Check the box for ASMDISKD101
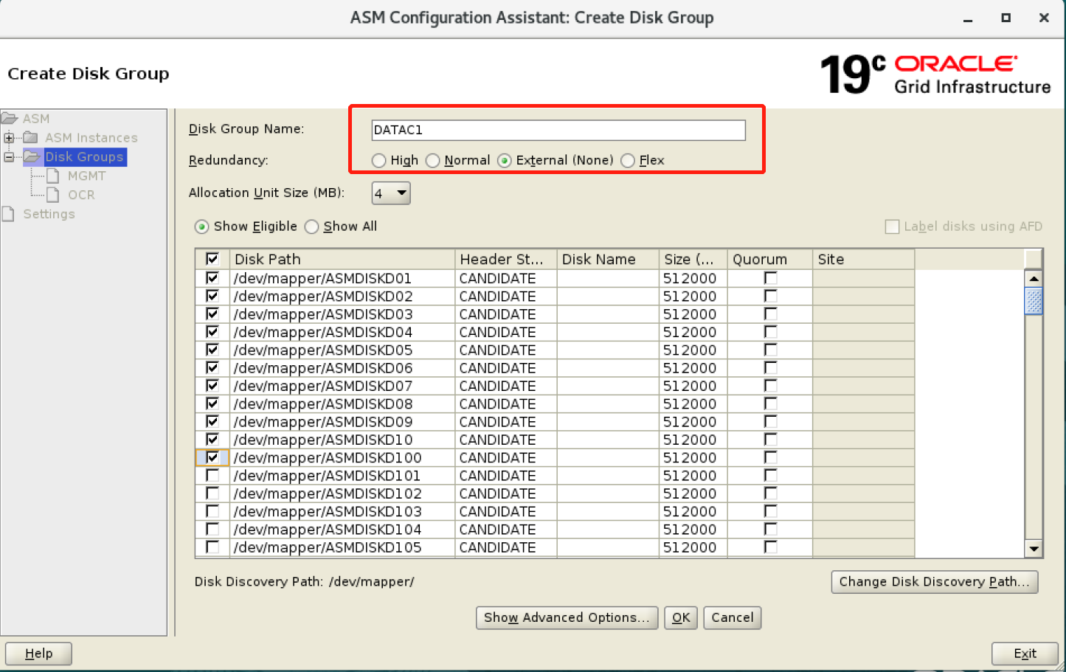 point(212,476)
